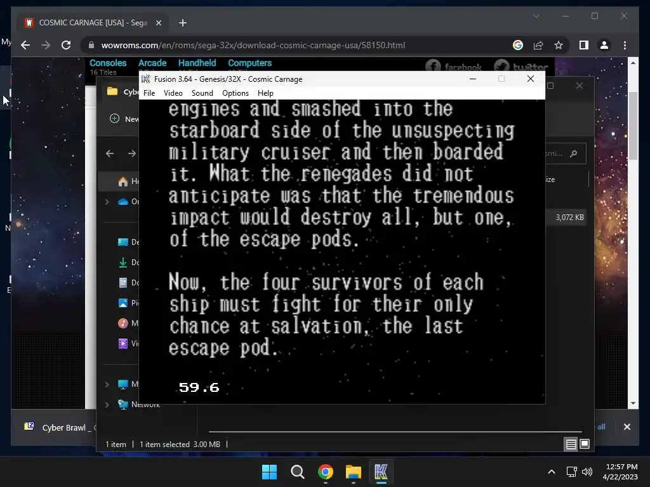Go back in File Explorer
This screenshot has height=487, width=650.
pyautogui.click(x=110, y=153)
